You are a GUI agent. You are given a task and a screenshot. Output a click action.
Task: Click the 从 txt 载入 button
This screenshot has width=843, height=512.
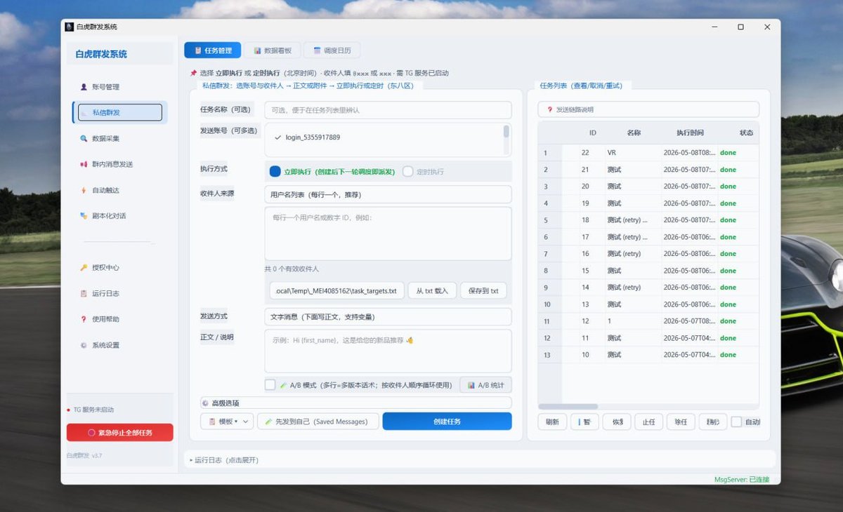tap(432, 290)
